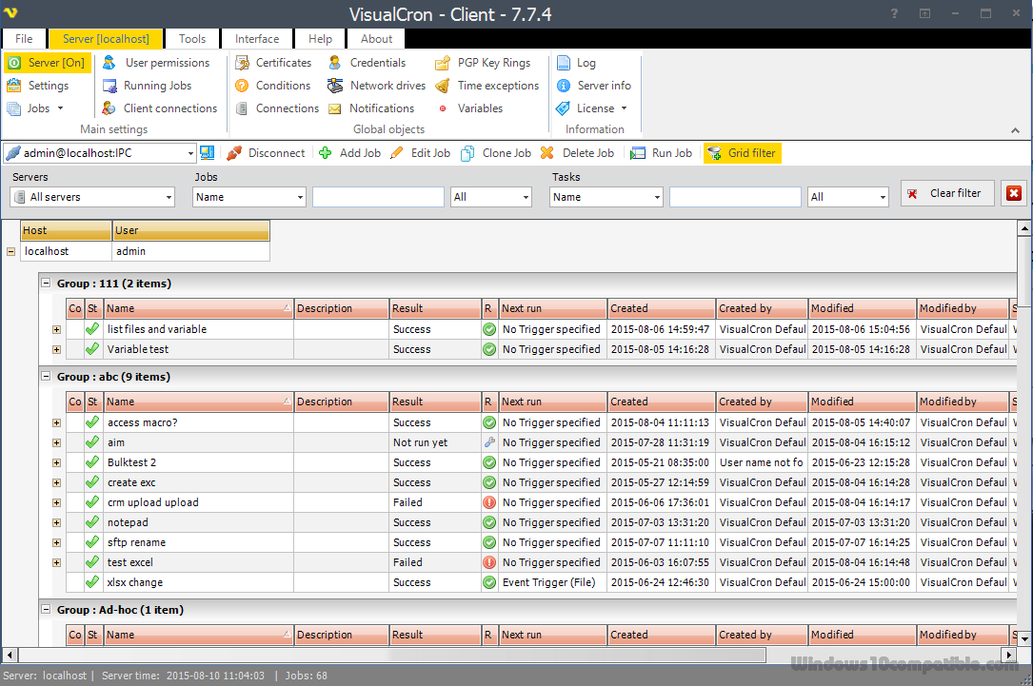The image size is (1033, 686).
Task: Expand the list files and variable job
Action: click(57, 330)
